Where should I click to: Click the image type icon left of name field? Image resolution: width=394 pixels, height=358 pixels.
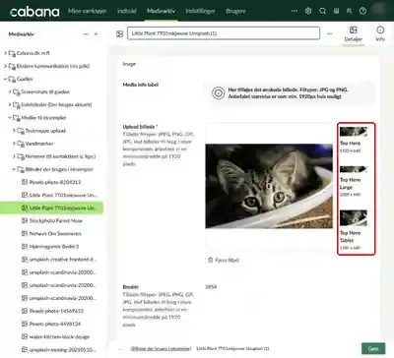119,33
